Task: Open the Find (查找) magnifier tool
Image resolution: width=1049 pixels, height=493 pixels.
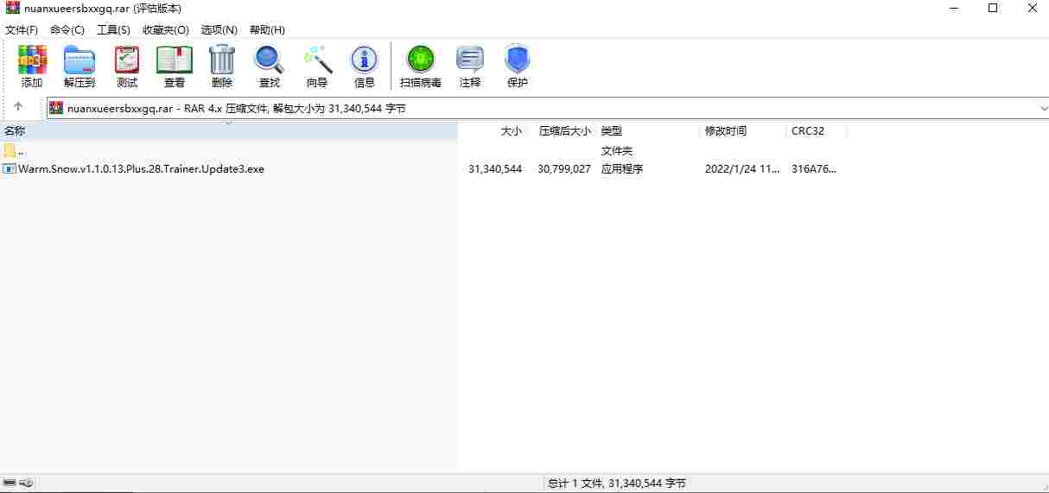Action: (x=270, y=66)
